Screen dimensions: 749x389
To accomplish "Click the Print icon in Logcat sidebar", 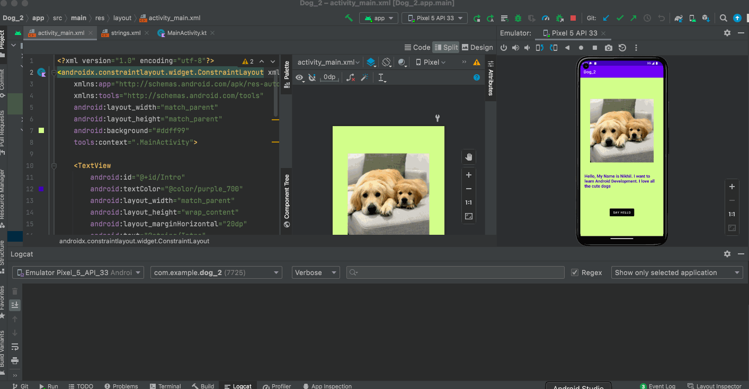I will point(15,360).
